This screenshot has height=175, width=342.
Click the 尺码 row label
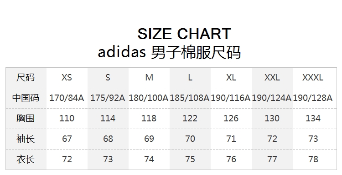26,77
